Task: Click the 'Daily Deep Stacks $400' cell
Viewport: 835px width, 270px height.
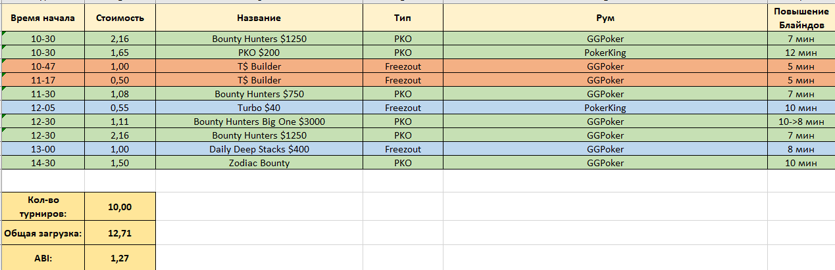Action: (x=259, y=149)
